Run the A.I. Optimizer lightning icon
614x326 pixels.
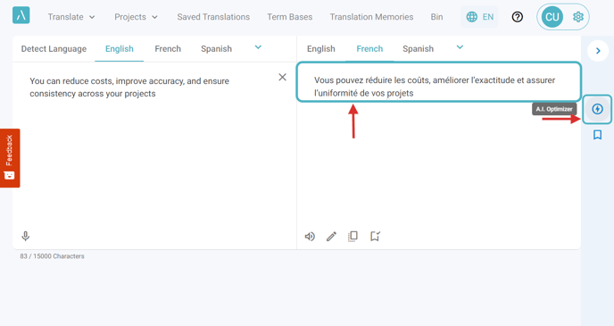point(597,109)
